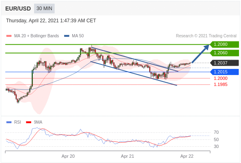Click the Apr 21 date axis marker
The width and height of the screenshot is (241, 163).
[127, 156]
